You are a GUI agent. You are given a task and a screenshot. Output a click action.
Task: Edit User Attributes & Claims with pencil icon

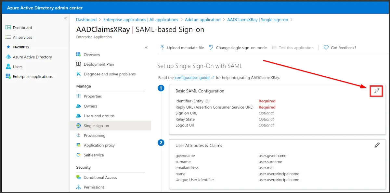pos(377,145)
